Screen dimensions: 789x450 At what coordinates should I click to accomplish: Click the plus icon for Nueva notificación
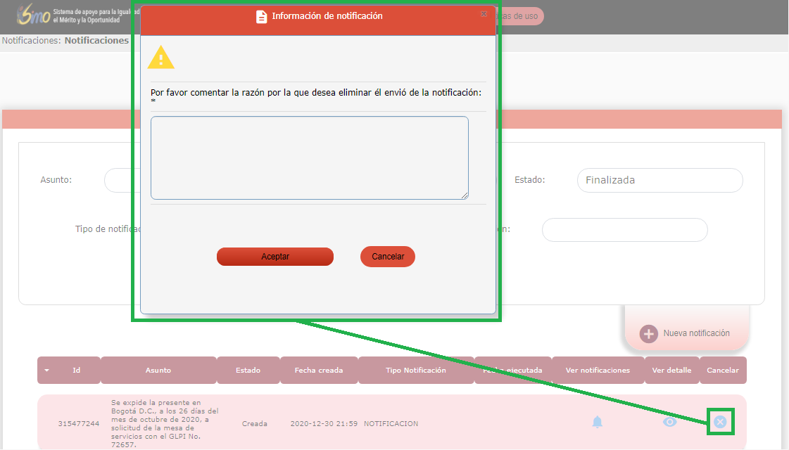point(648,333)
